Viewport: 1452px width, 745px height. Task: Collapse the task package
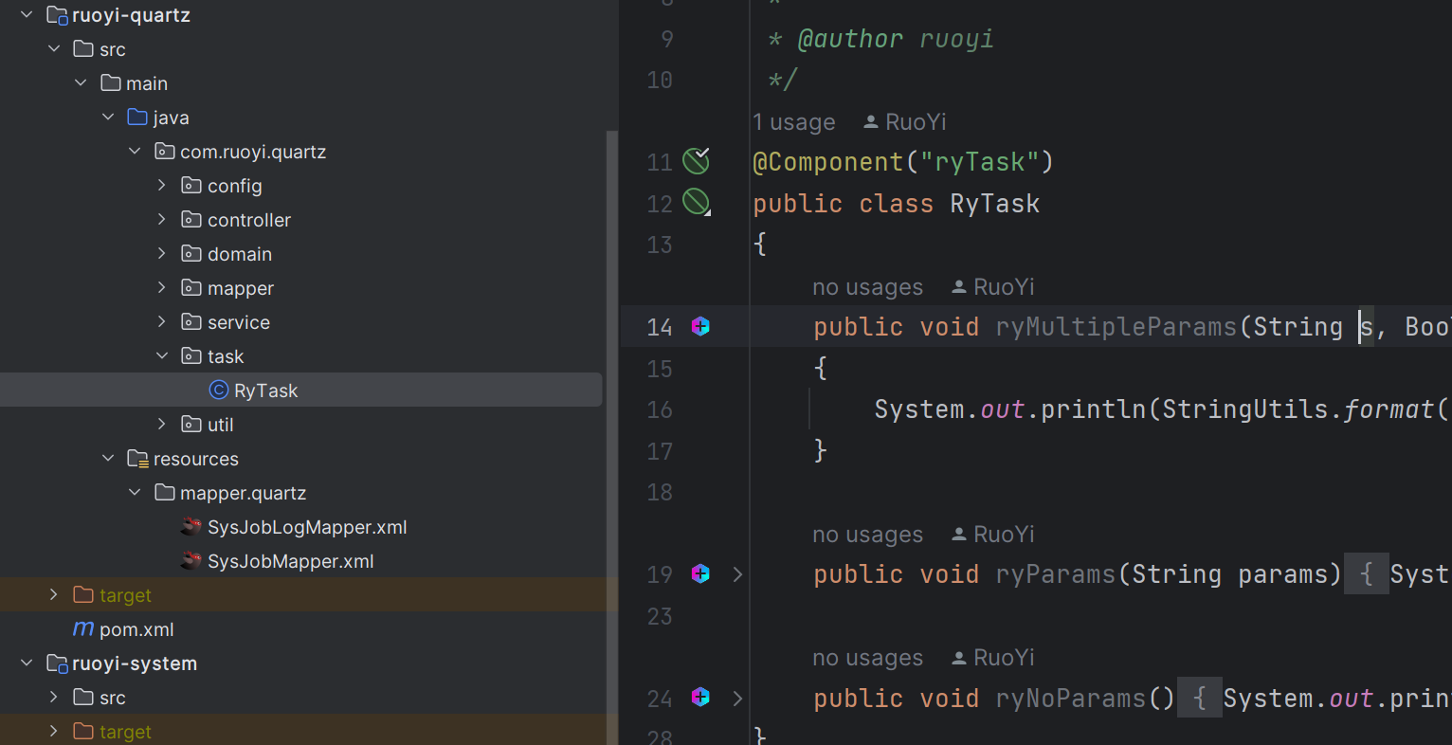pyautogui.click(x=161, y=355)
